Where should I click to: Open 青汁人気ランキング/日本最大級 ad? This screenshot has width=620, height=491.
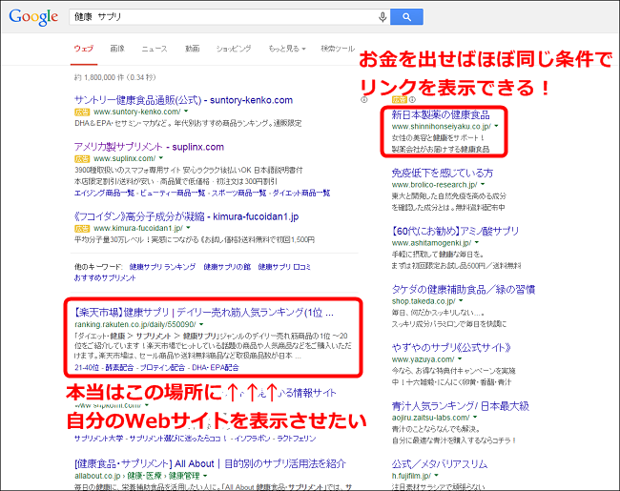click(x=461, y=405)
